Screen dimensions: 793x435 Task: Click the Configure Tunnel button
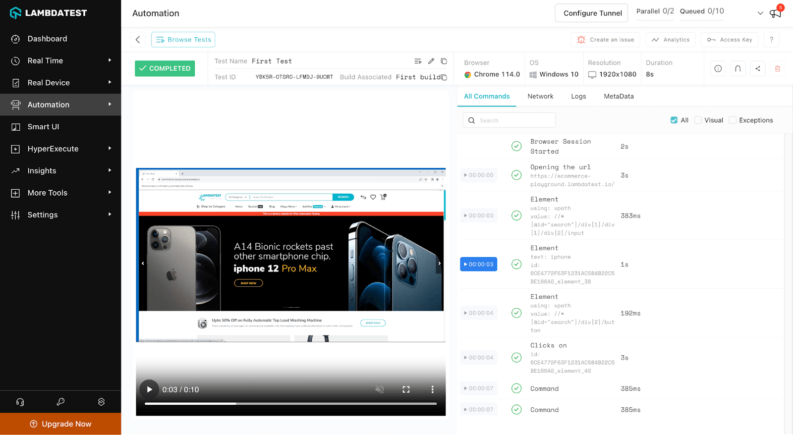tap(592, 13)
